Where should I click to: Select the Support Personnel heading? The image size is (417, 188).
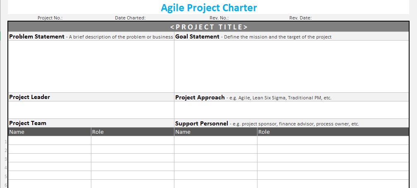pyautogui.click(x=291, y=123)
